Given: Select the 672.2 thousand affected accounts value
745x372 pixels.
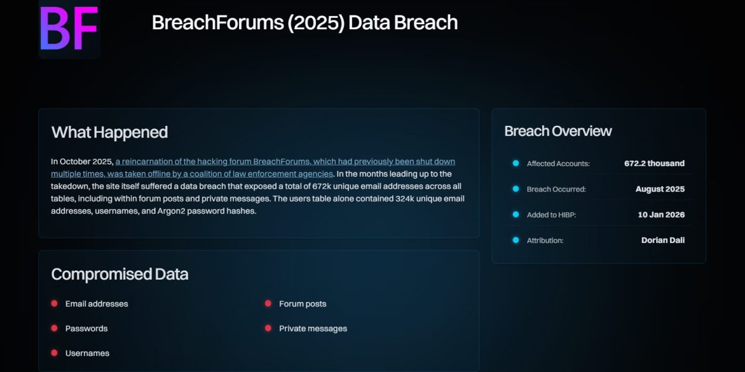Looking at the screenshot, I should click(654, 164).
